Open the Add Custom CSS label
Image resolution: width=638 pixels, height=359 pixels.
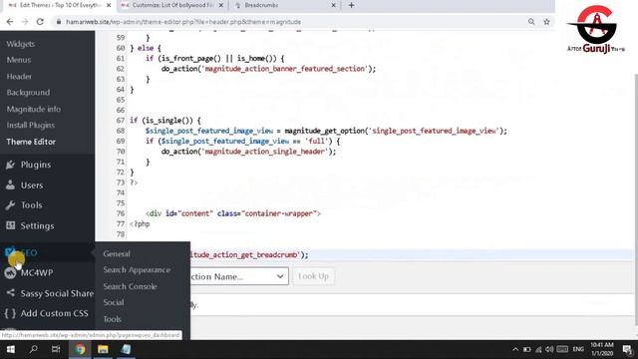click(x=54, y=313)
